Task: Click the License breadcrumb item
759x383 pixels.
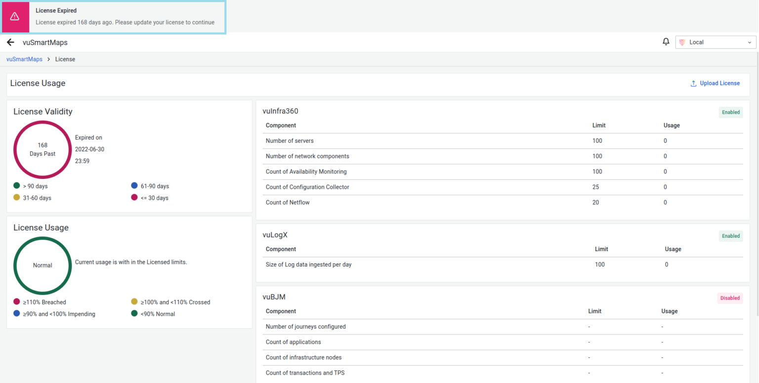Action: coord(65,59)
